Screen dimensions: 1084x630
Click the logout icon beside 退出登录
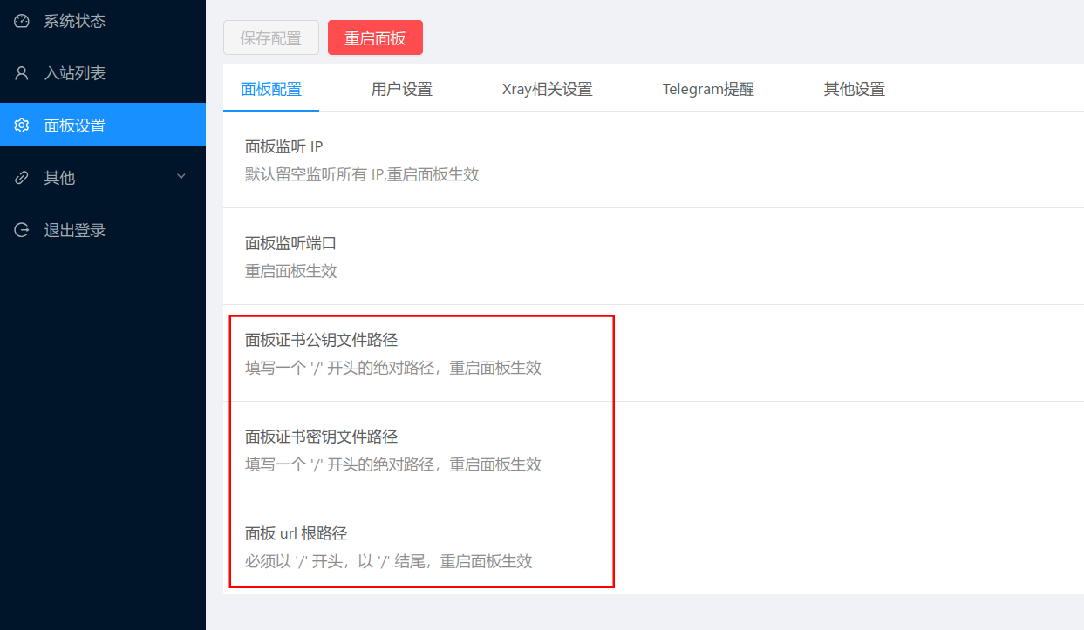[x=22, y=230]
